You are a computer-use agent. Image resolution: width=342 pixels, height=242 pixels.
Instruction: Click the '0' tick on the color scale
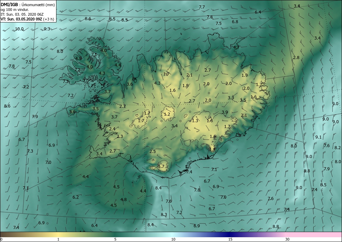click(x=1, y=239)
